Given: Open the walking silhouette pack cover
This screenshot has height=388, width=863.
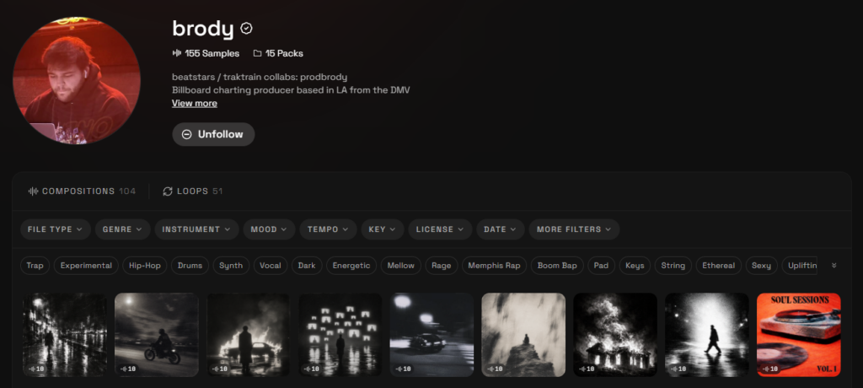Looking at the screenshot, I should (x=707, y=335).
